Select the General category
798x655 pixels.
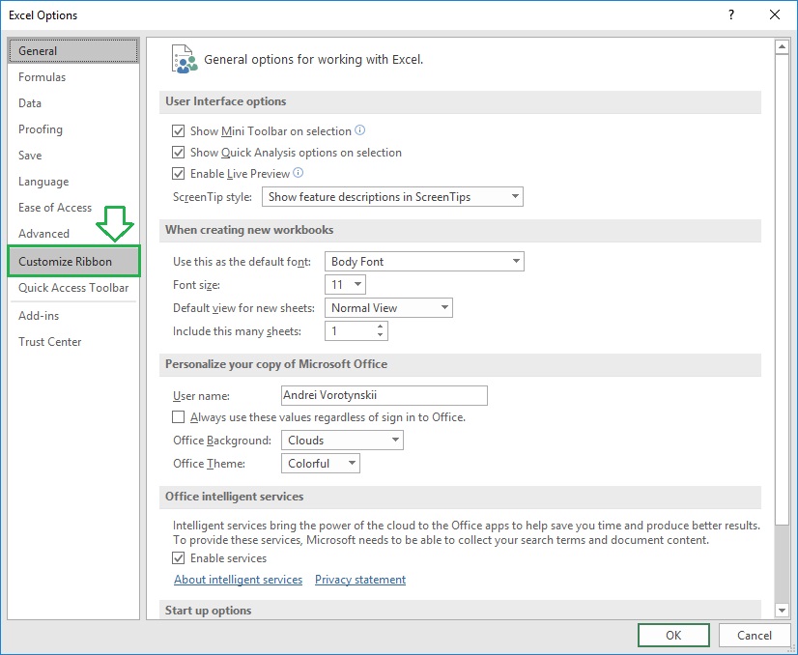pos(73,51)
